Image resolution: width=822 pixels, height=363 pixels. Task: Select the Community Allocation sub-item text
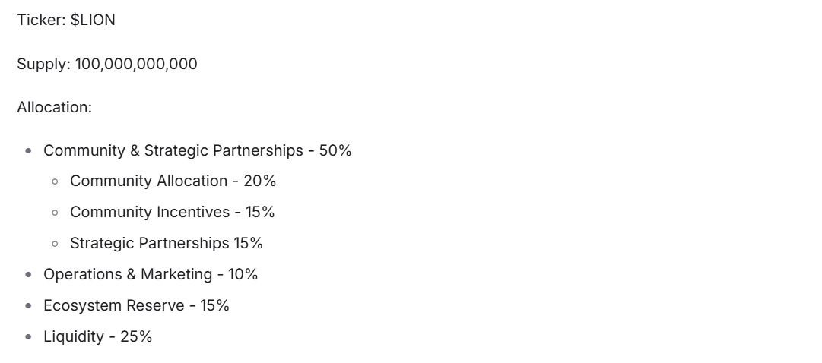point(148,181)
